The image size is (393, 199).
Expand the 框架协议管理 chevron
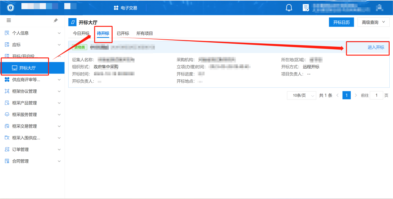[x=59, y=91]
